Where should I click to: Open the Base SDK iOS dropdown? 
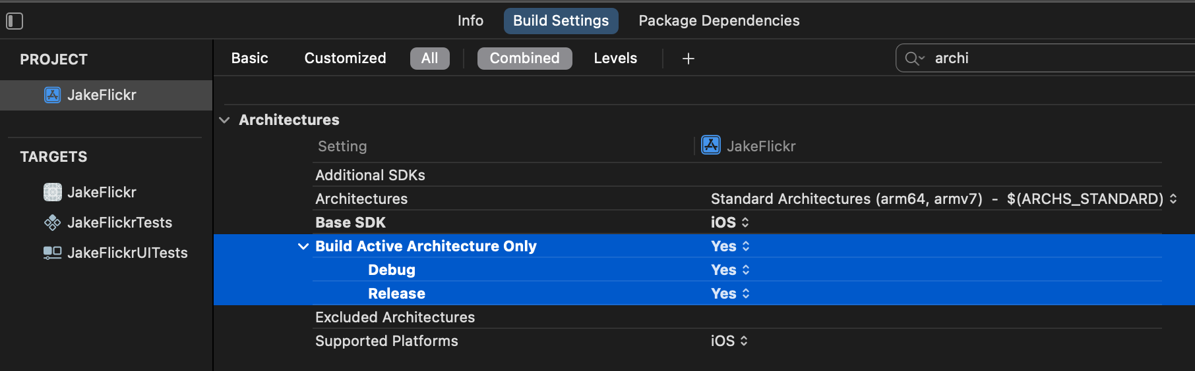[x=730, y=222]
